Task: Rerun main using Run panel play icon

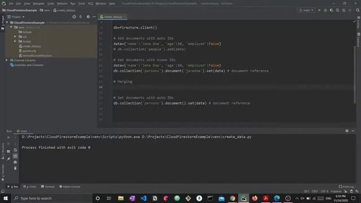Action: tap(8, 138)
